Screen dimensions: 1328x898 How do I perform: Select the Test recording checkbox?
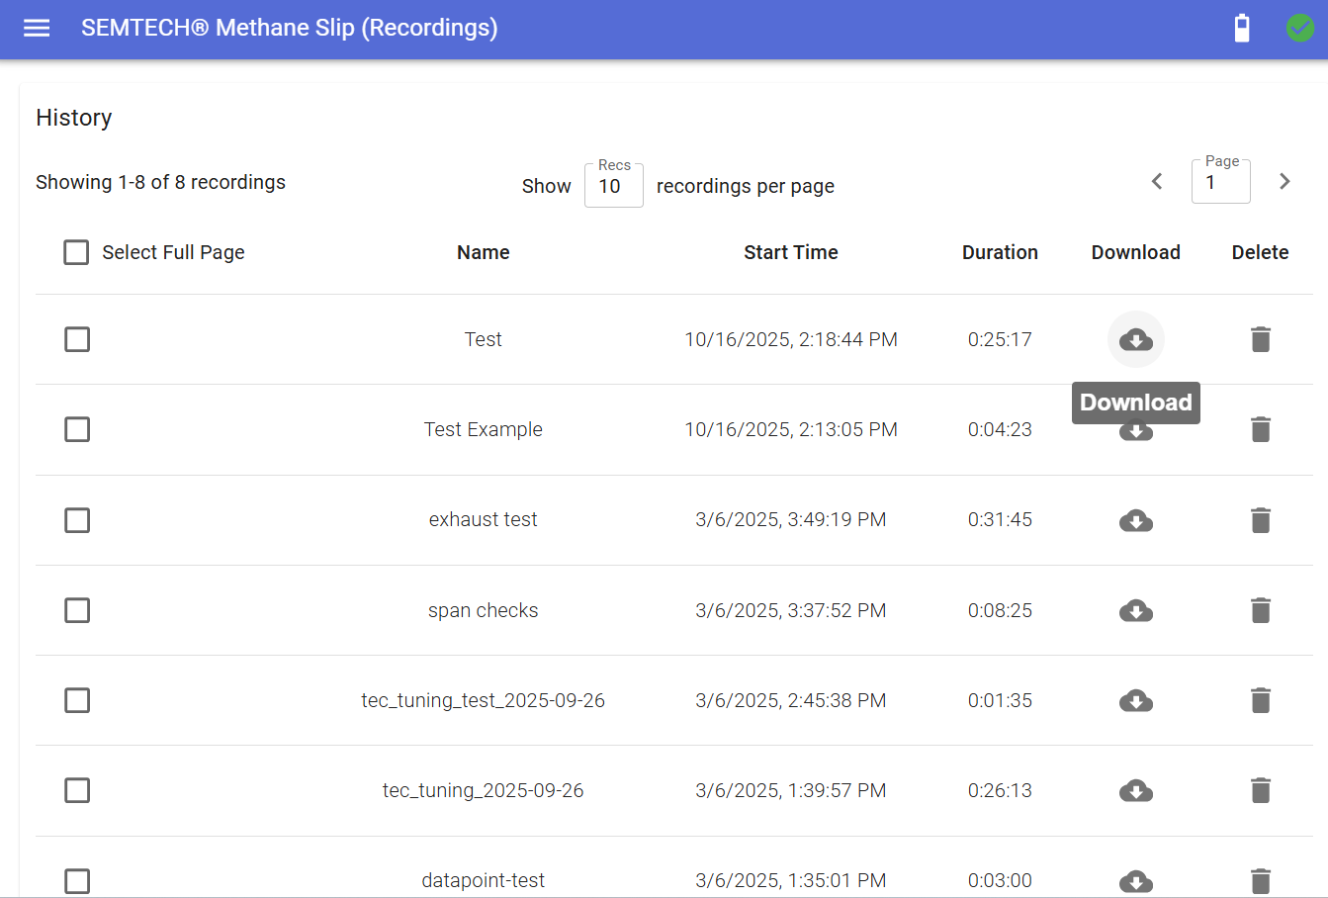click(77, 339)
